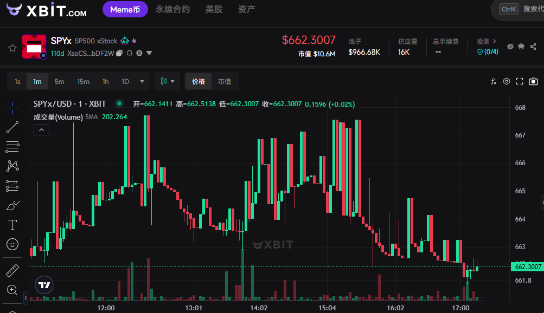This screenshot has height=313, width=544.
Task: Click the SPYx token logo image
Action: click(34, 47)
